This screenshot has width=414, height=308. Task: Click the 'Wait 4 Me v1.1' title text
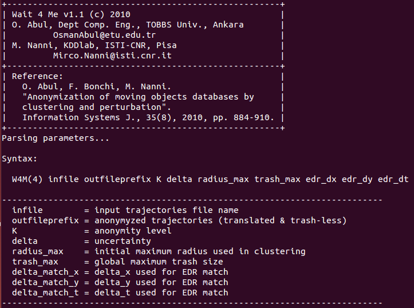coord(48,14)
